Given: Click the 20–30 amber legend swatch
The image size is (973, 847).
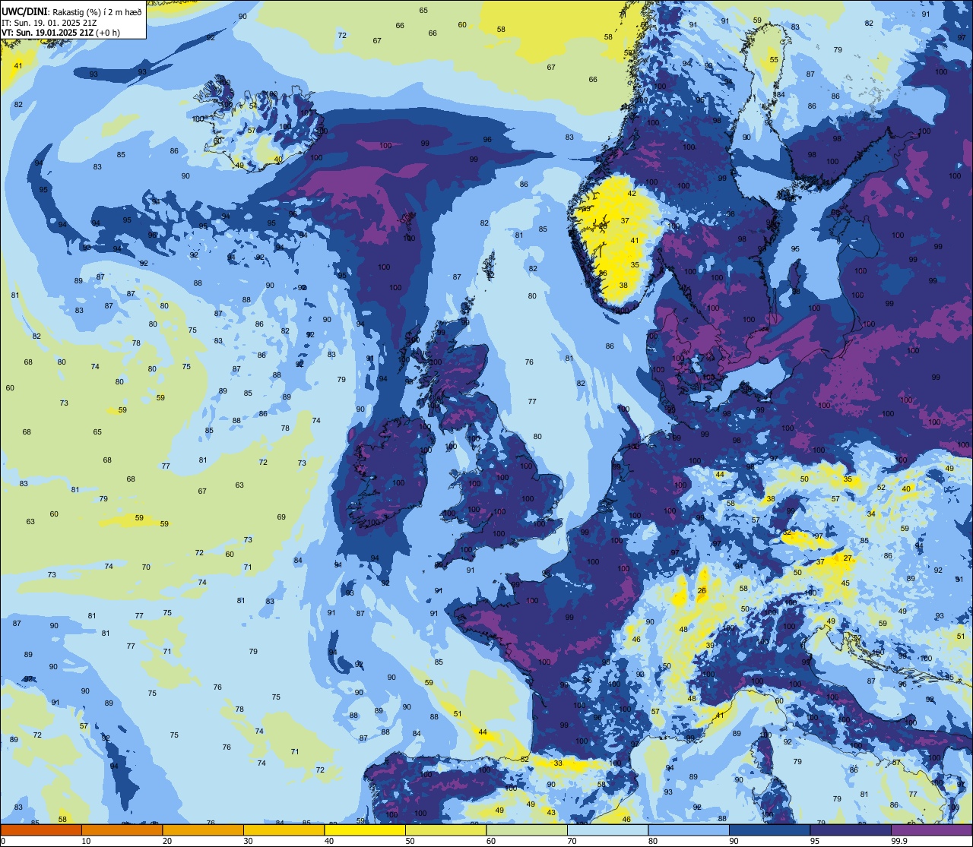Looking at the screenshot, I should click(203, 830).
